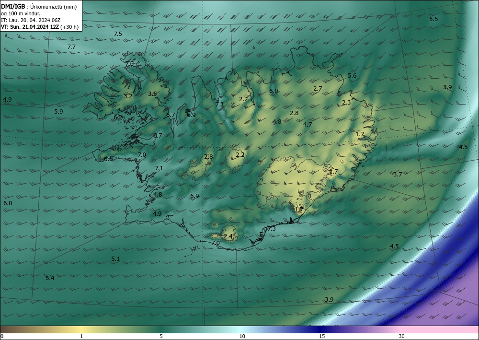The image size is (479, 340).
Task: Select the map value "4.7"
Action: tap(308, 124)
